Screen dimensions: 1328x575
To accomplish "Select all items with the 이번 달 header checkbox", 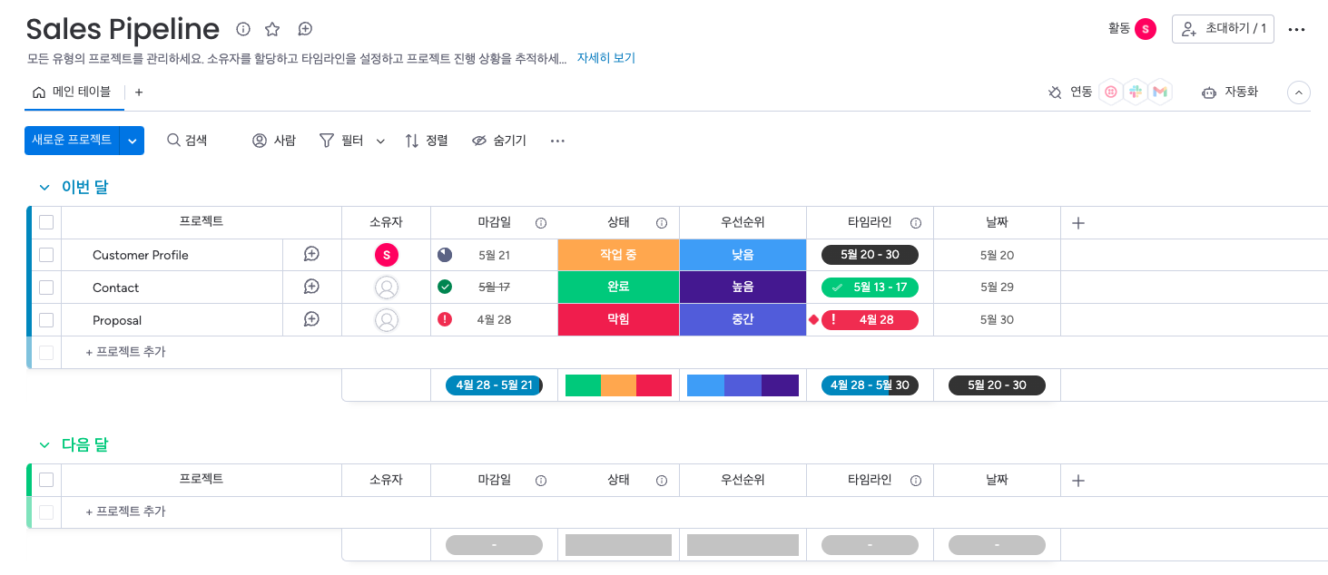I will [46, 223].
